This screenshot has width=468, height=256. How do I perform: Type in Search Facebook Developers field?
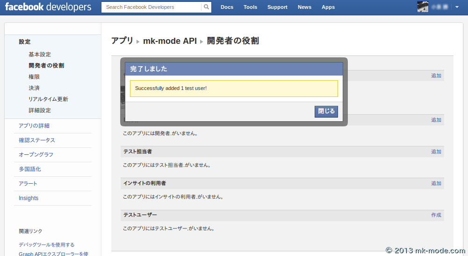point(151,7)
